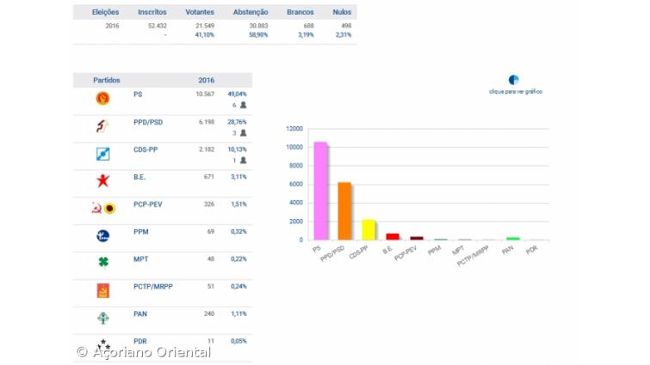Click the Abstenção header in summary table

click(x=251, y=12)
